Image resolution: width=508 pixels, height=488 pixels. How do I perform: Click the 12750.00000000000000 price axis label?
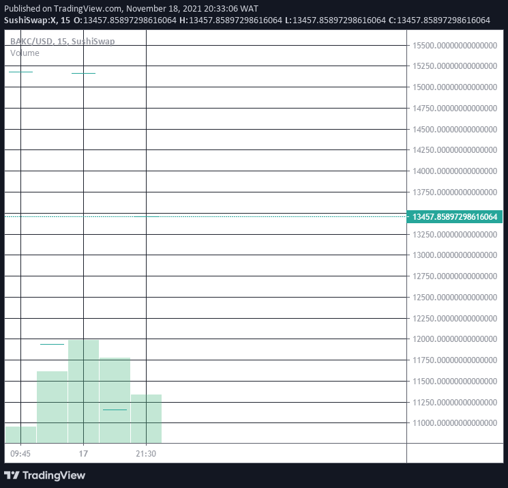[455, 276]
